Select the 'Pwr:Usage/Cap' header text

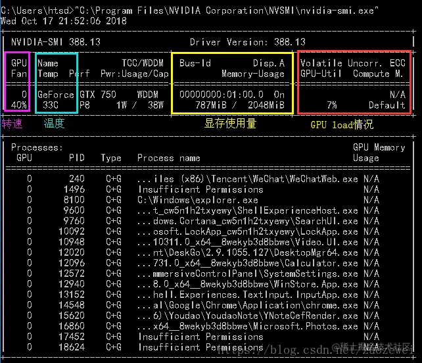(135, 74)
